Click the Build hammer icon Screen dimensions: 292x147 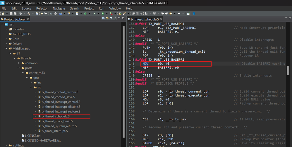click(29, 13)
